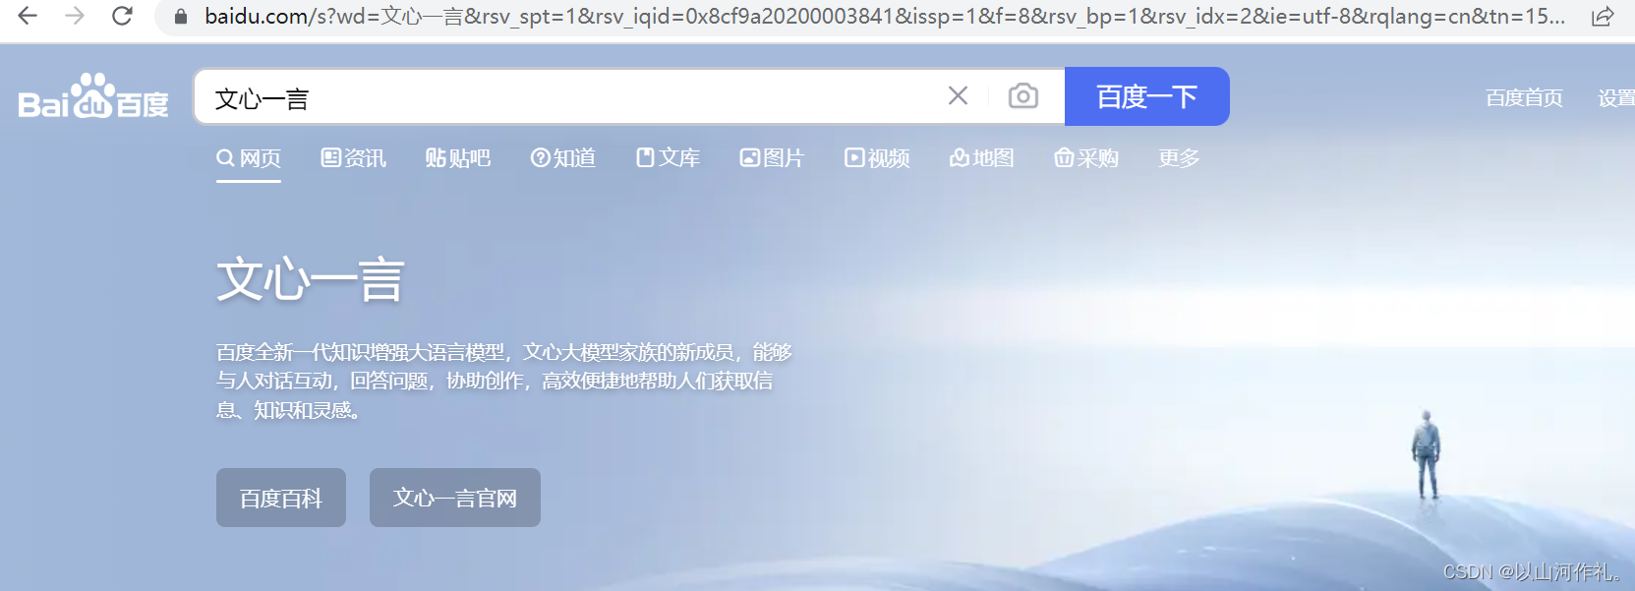Open the 采购 tab

pyautogui.click(x=1086, y=158)
